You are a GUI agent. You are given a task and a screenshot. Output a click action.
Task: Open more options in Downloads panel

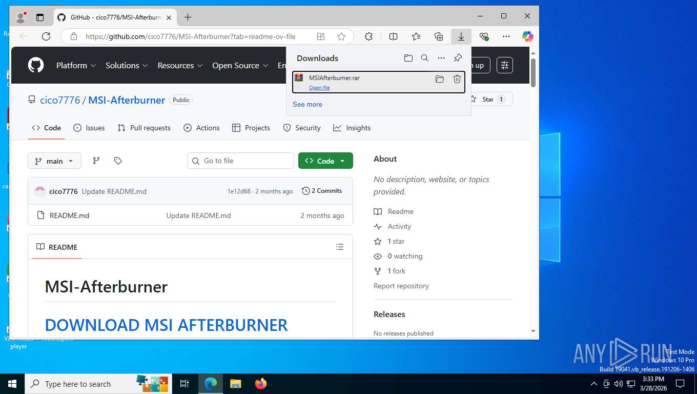click(441, 58)
